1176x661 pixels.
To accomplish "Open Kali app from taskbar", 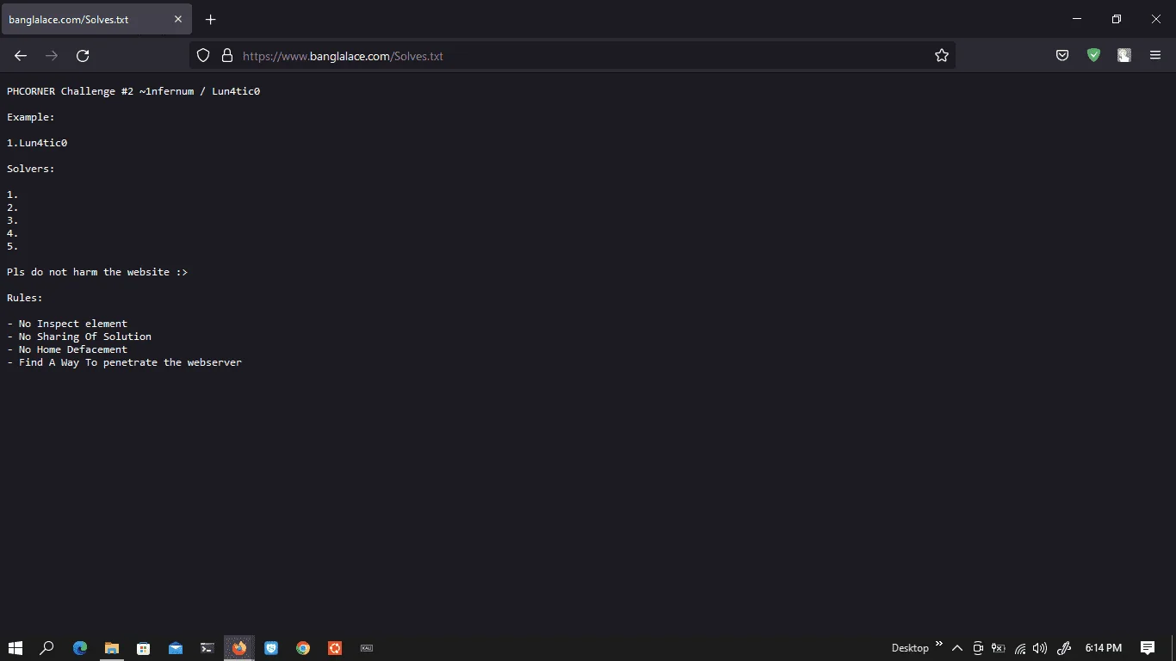I will pyautogui.click(x=367, y=648).
